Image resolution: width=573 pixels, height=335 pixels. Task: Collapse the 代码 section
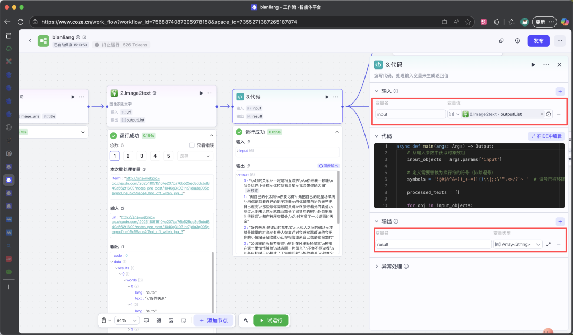(376, 136)
